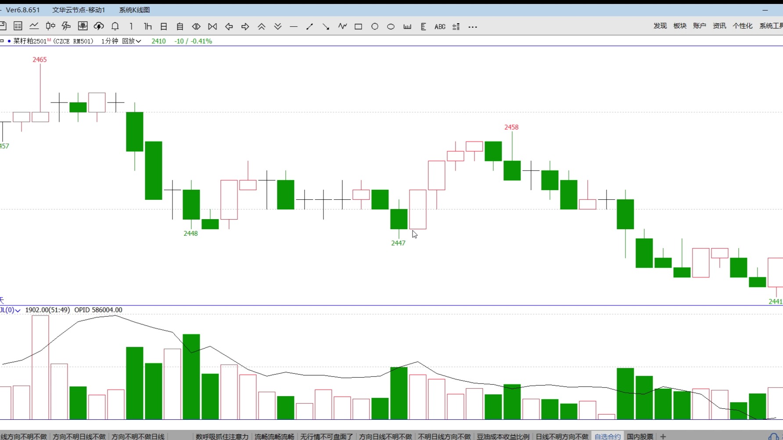
Task: Add a new tab with plus button
Action: (x=663, y=436)
